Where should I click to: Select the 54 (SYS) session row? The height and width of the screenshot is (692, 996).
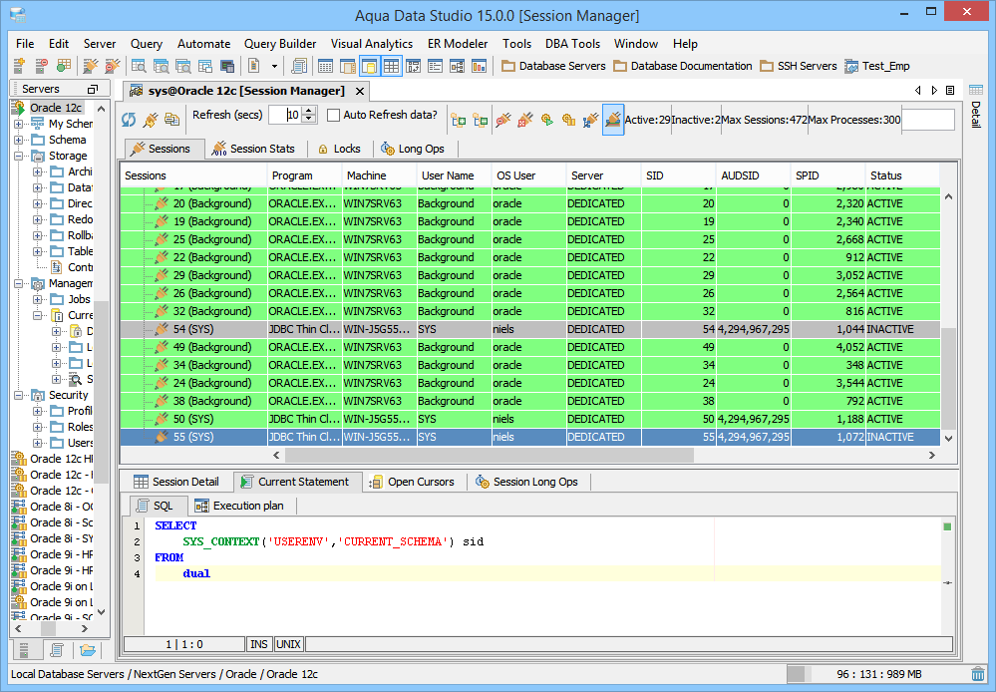[529, 329]
